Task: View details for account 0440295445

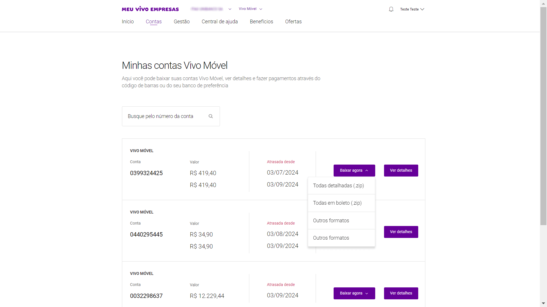Action: pos(401,232)
